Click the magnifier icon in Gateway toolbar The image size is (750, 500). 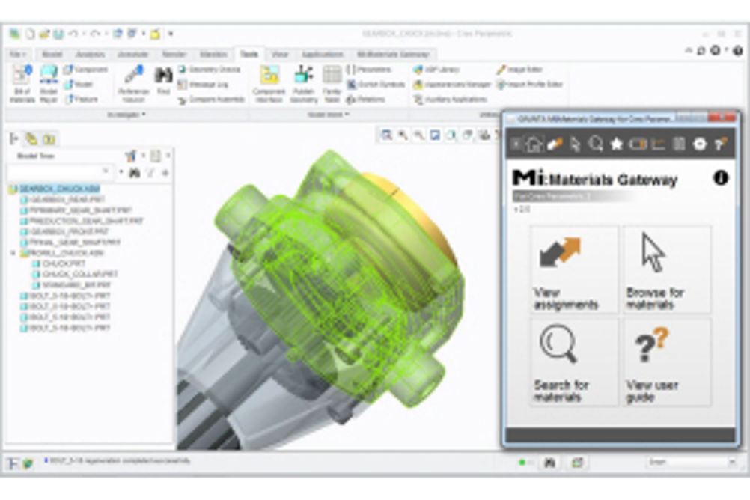pos(596,144)
